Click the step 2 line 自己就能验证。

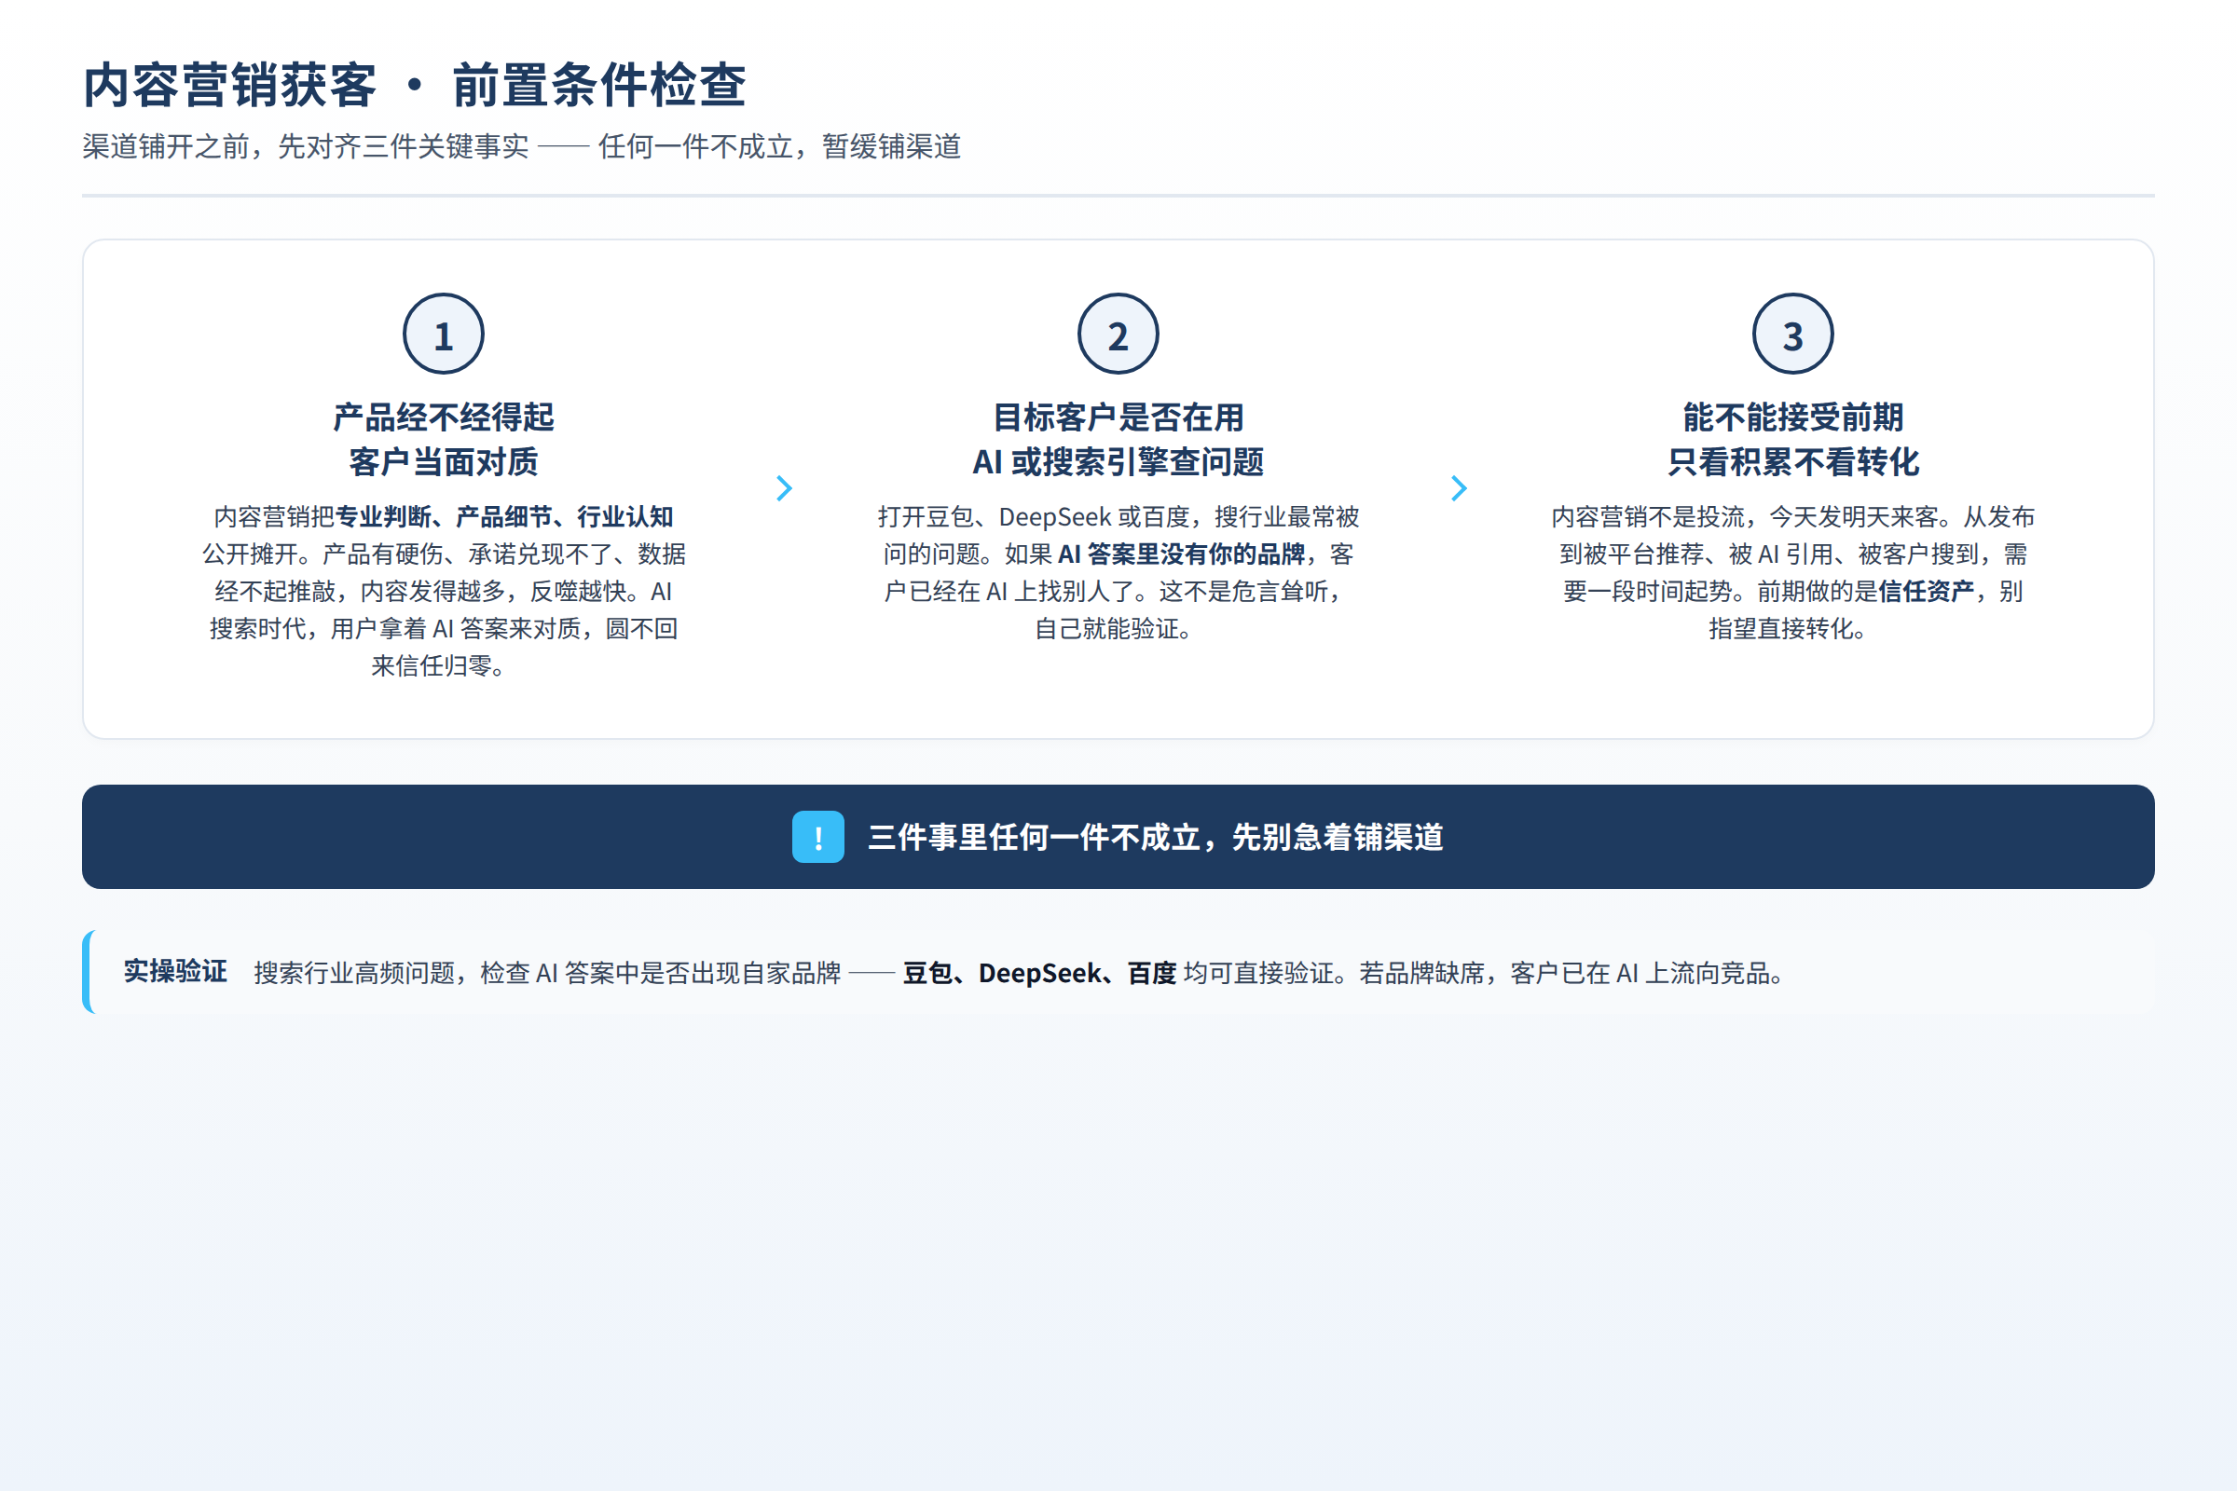[1115, 628]
